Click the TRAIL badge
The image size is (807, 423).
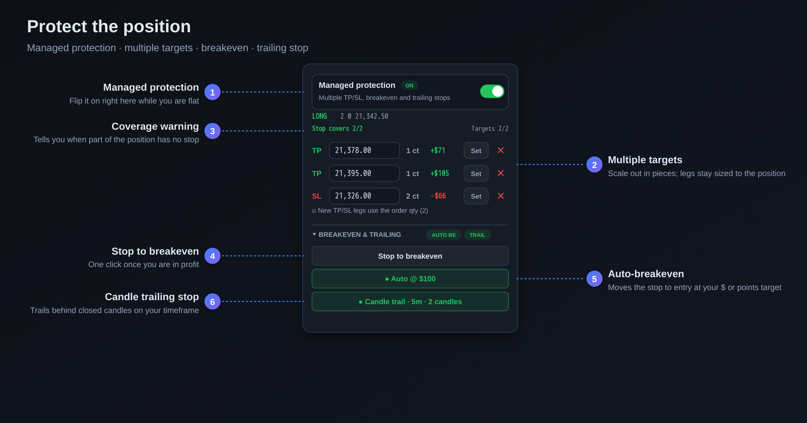[477, 235]
